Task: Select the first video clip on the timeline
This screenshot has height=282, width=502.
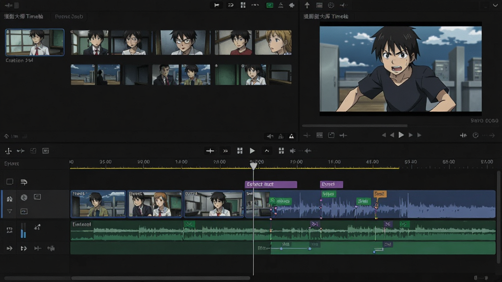Action: click(98, 204)
